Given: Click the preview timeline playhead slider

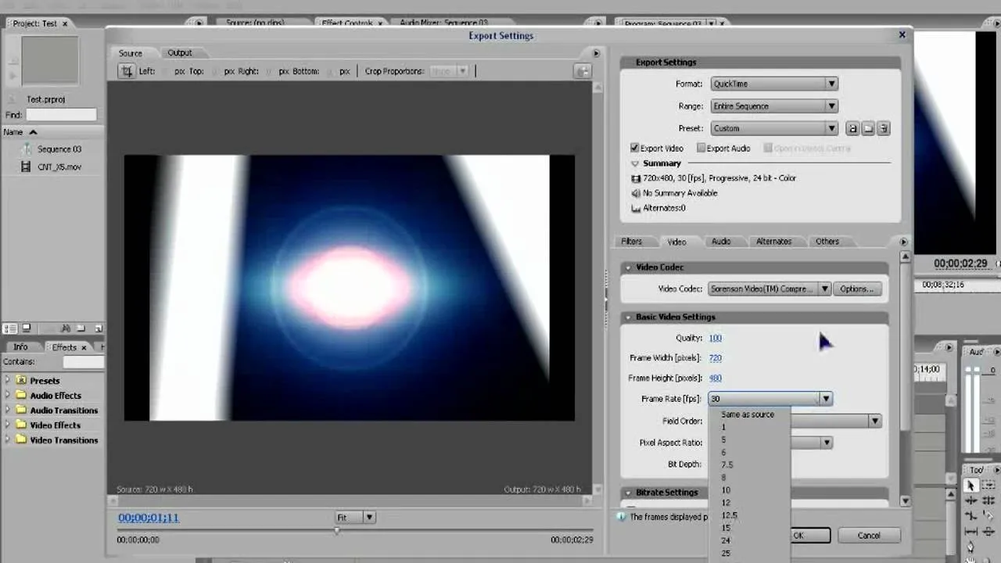Looking at the screenshot, I should pyautogui.click(x=337, y=531).
